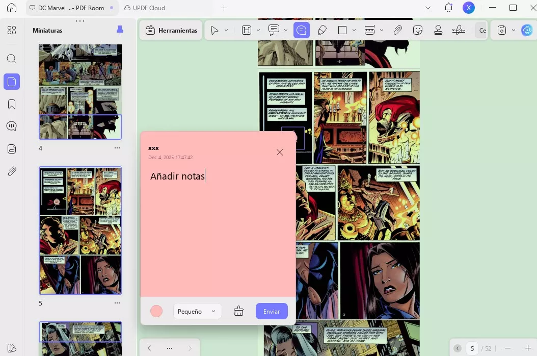Screen dimensions: 537x356
Task: Switch to the UPDF Cloud tab
Action: point(145,8)
